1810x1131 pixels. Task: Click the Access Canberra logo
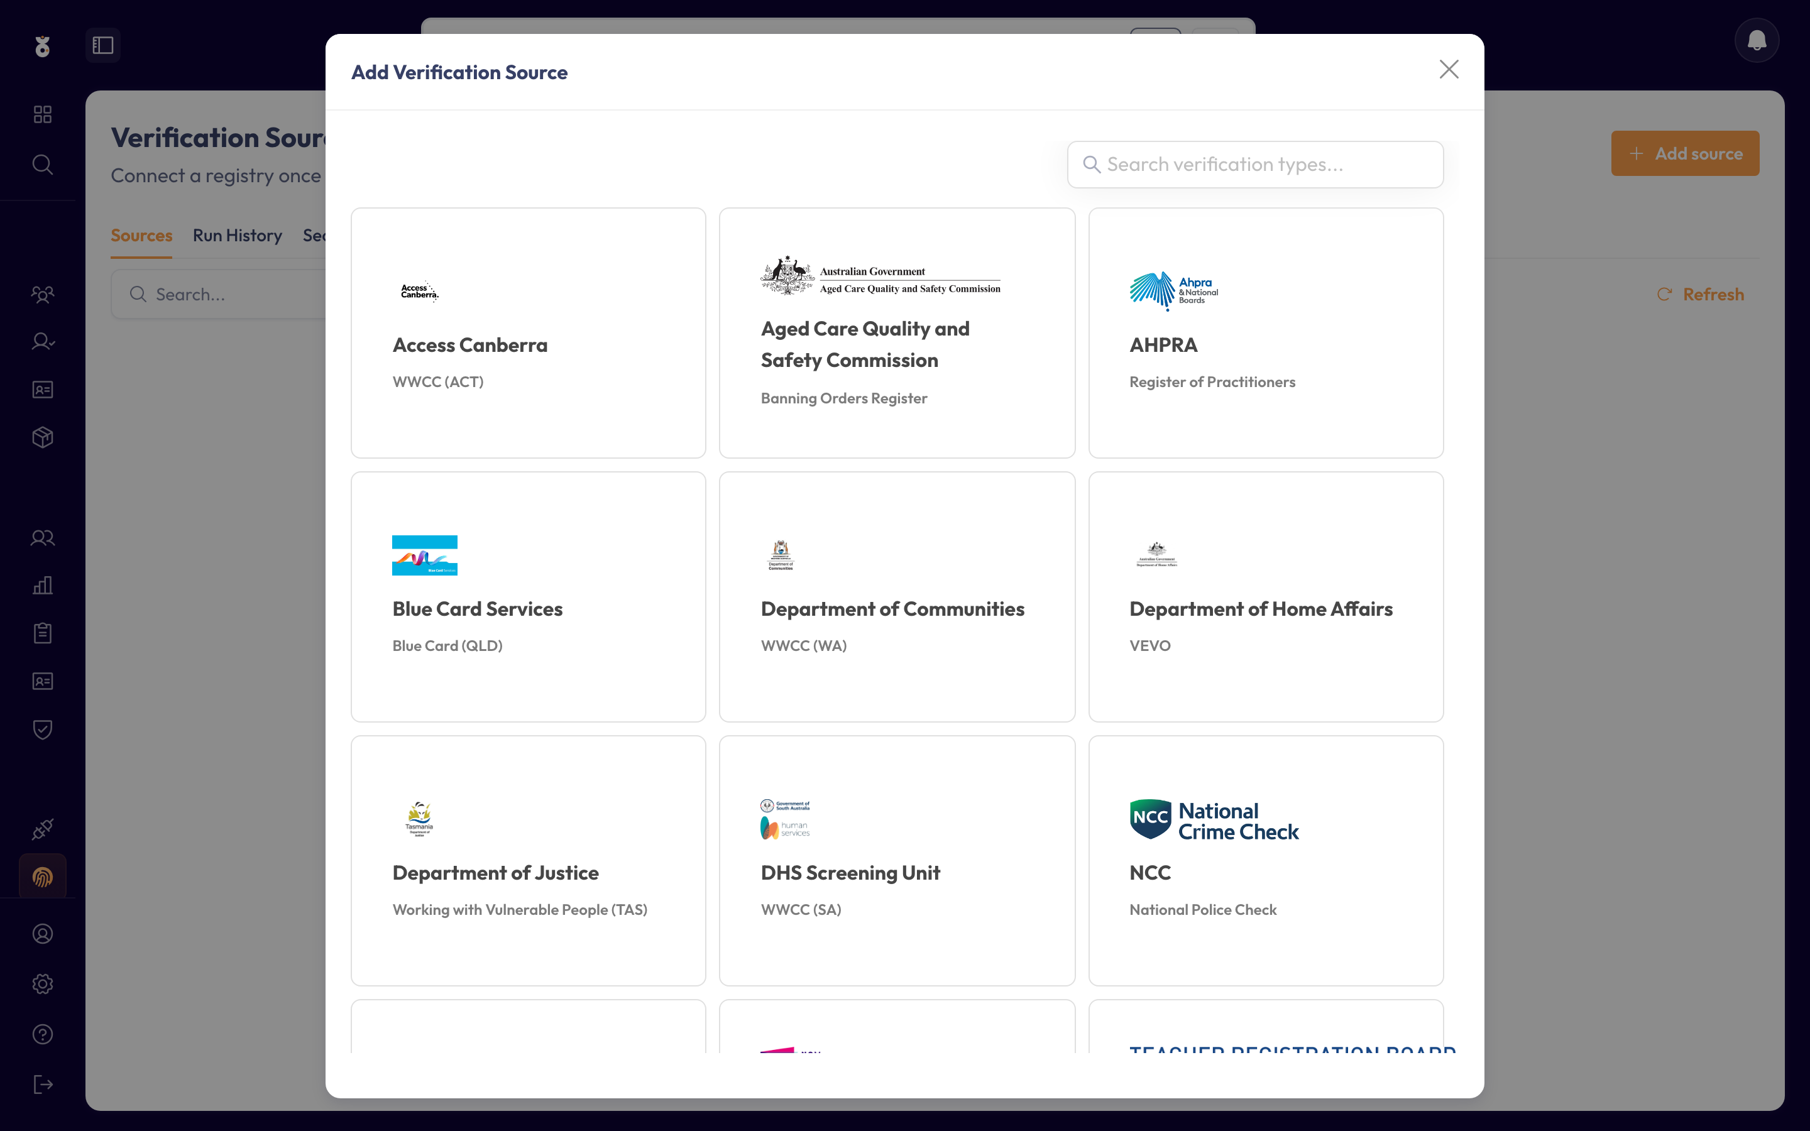pos(419,292)
